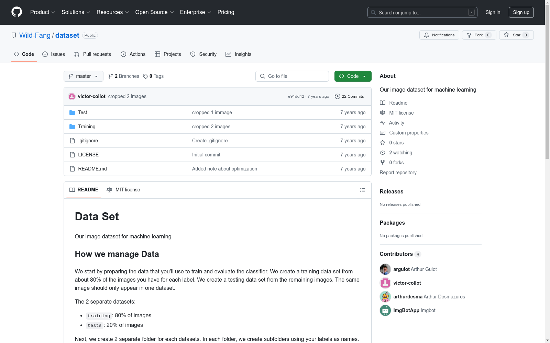Click the pulse icon beside Activity
The image size is (550, 343).
coord(383,123)
